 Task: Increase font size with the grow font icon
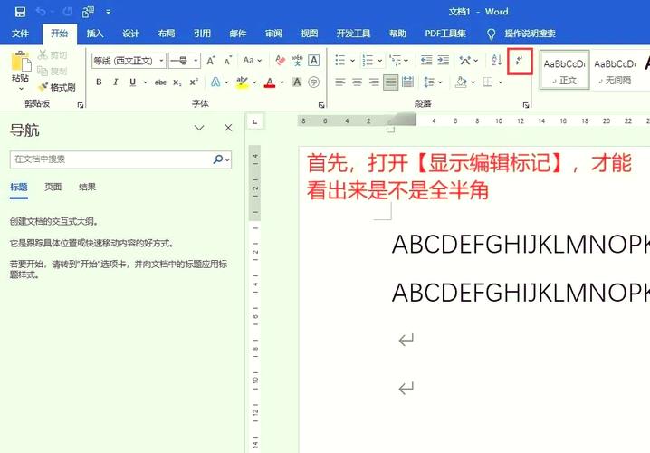click(x=211, y=61)
